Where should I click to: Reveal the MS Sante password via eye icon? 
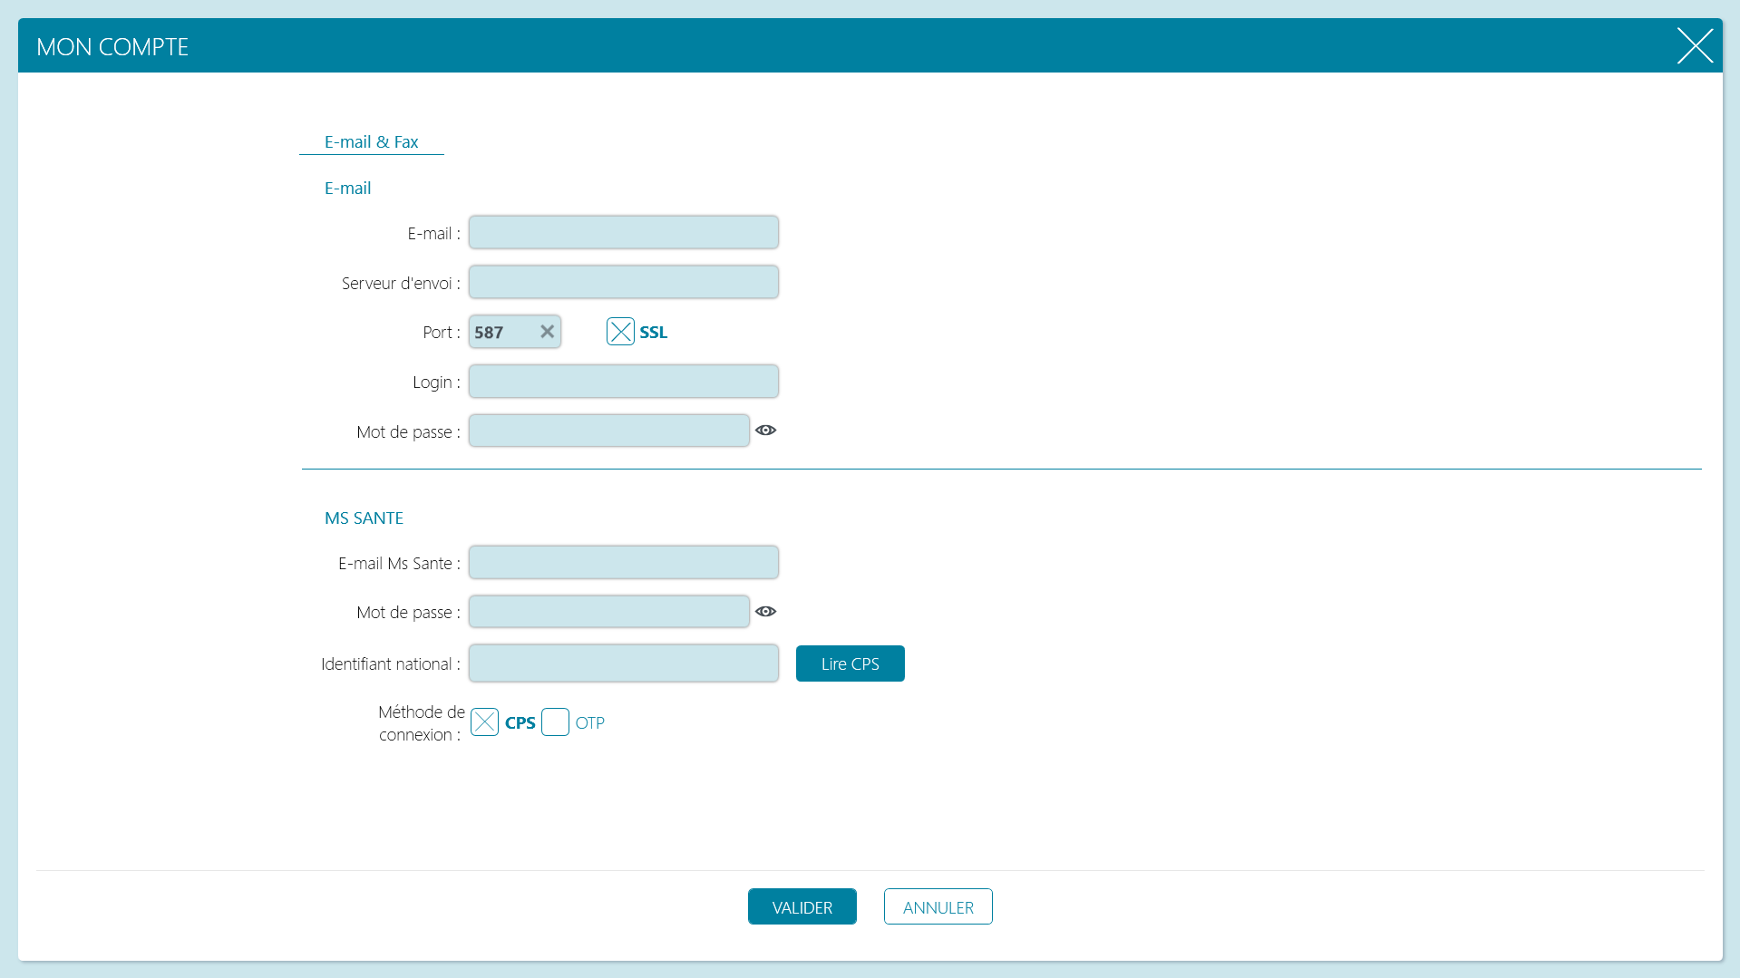pyautogui.click(x=765, y=612)
